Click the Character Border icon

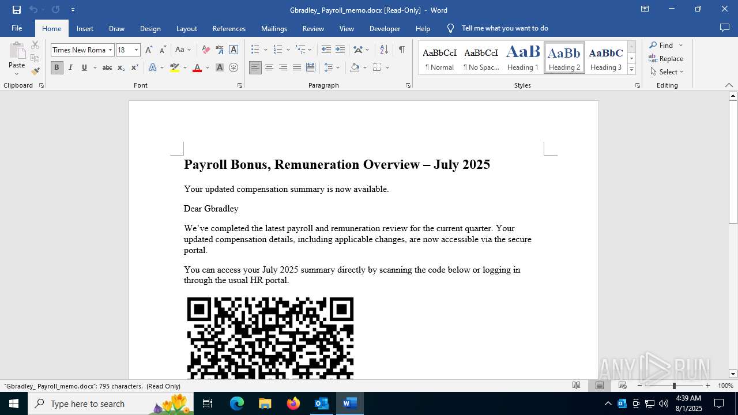(x=234, y=50)
